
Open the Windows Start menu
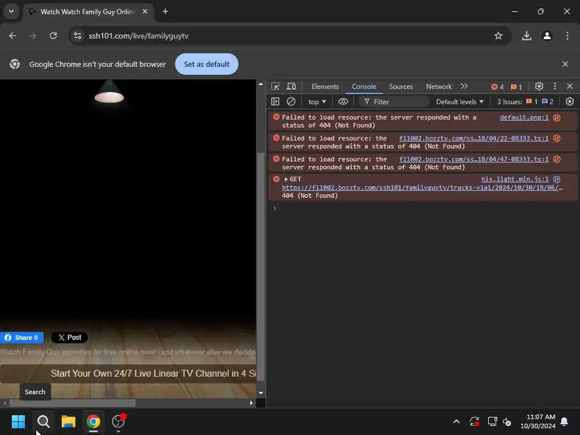coord(18,421)
